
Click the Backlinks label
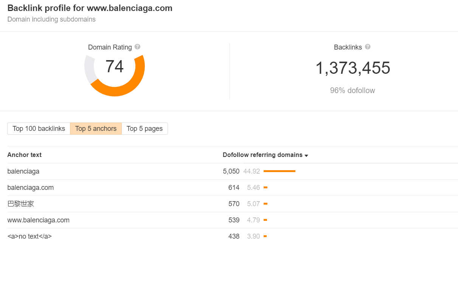[x=348, y=47]
